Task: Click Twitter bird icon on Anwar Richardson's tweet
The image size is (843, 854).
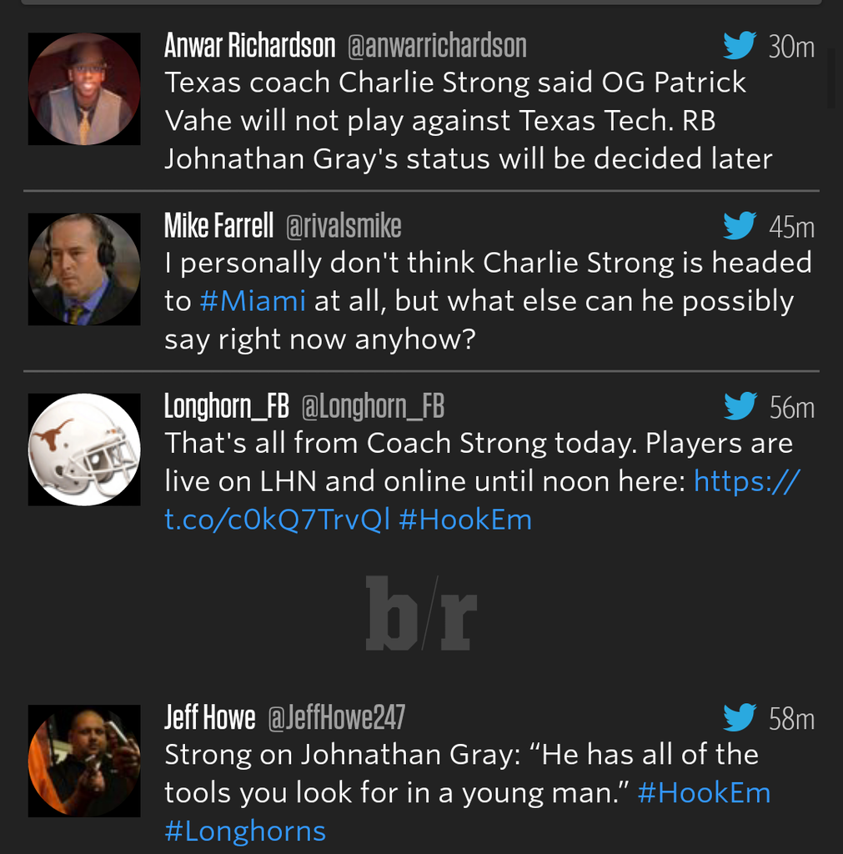Action: point(739,45)
